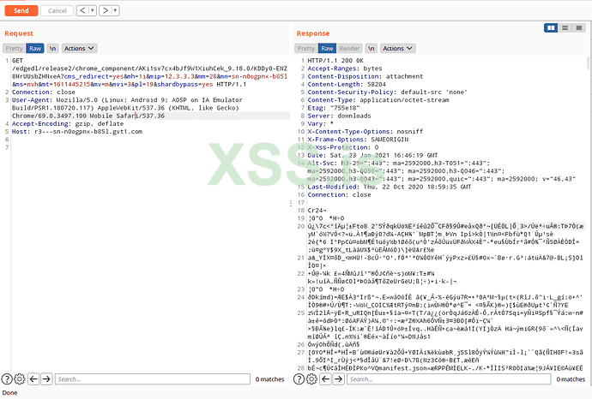Image resolution: width=592 pixels, height=399 pixels.
Task: Click Last-Modified response header line
Action: tap(390, 187)
